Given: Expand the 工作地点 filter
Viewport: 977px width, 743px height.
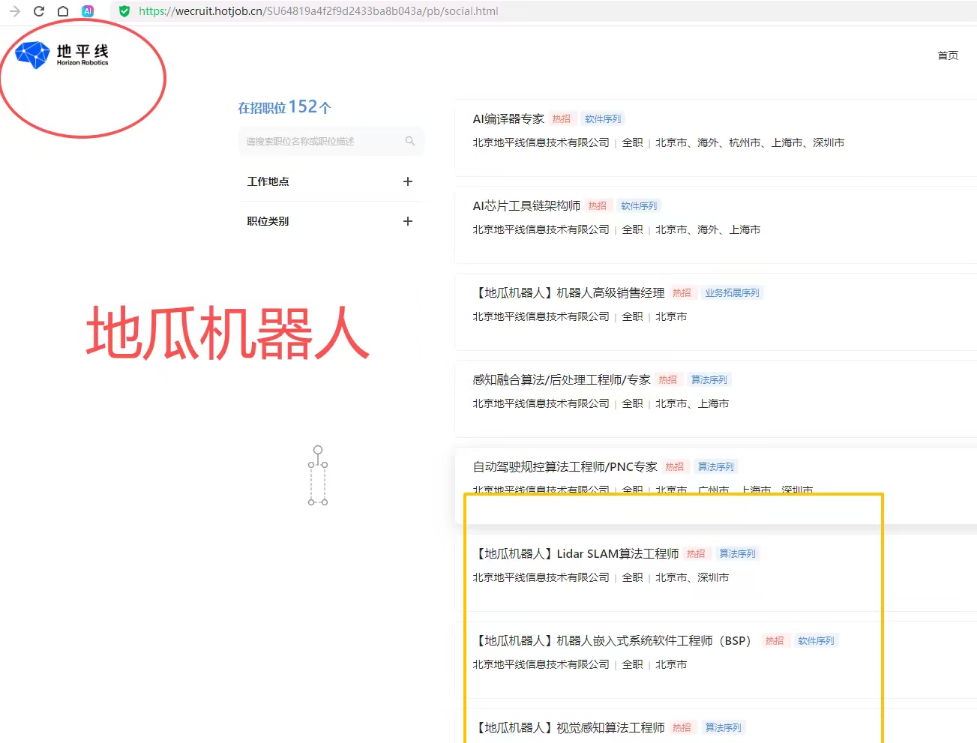Looking at the screenshot, I should 408,181.
